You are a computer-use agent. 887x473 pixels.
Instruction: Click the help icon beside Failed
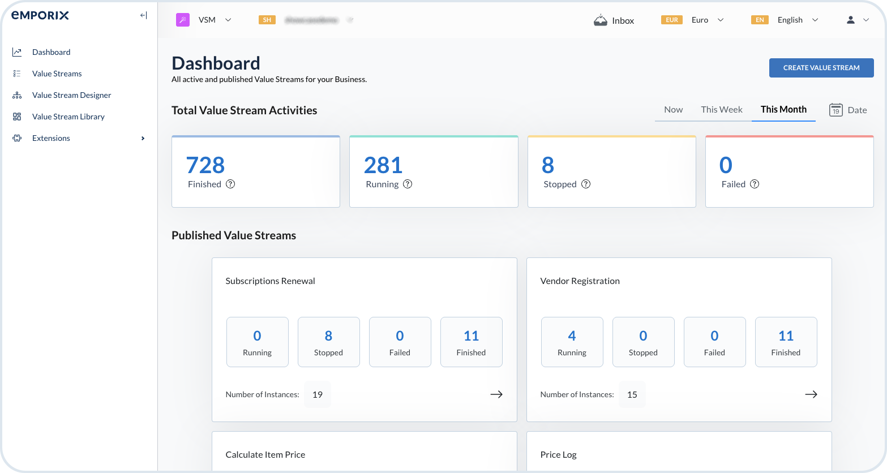755,184
